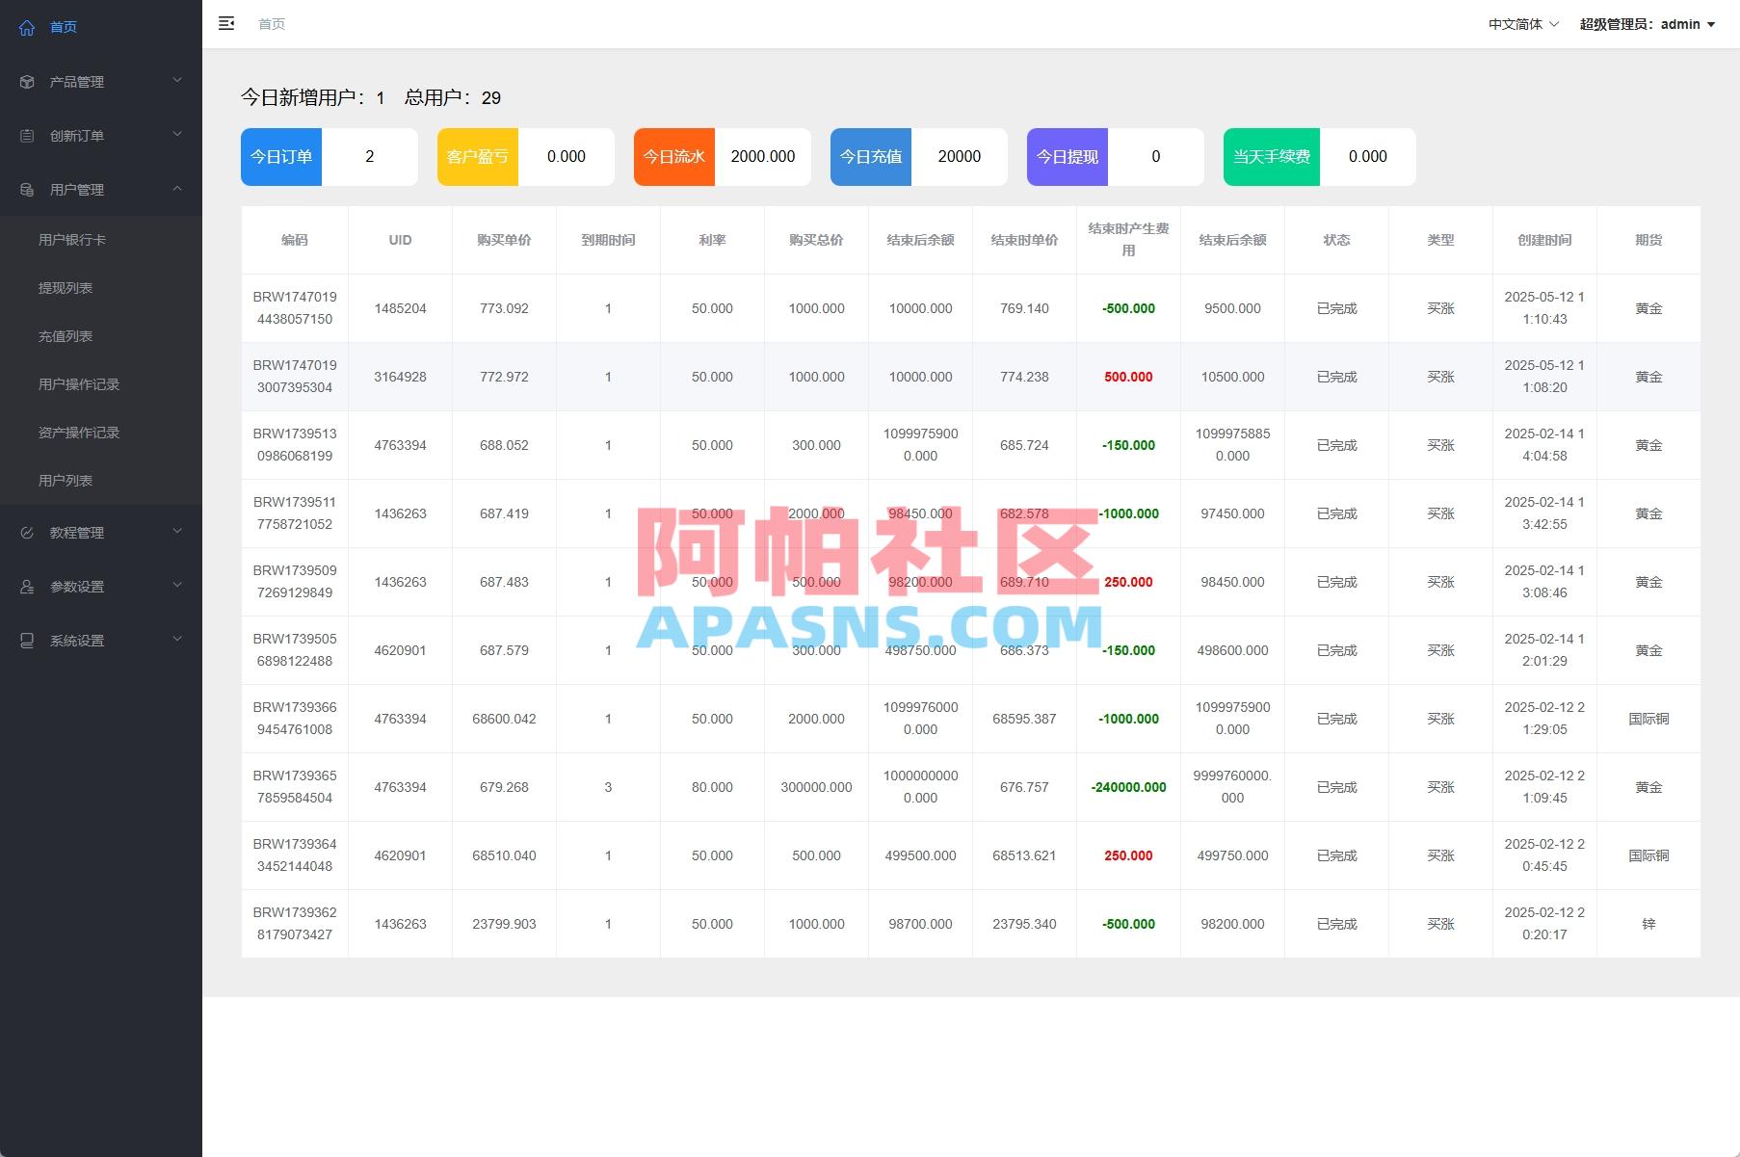This screenshot has width=1740, height=1157.
Task: Open the 充值列表 recharge list
Action: [66, 335]
